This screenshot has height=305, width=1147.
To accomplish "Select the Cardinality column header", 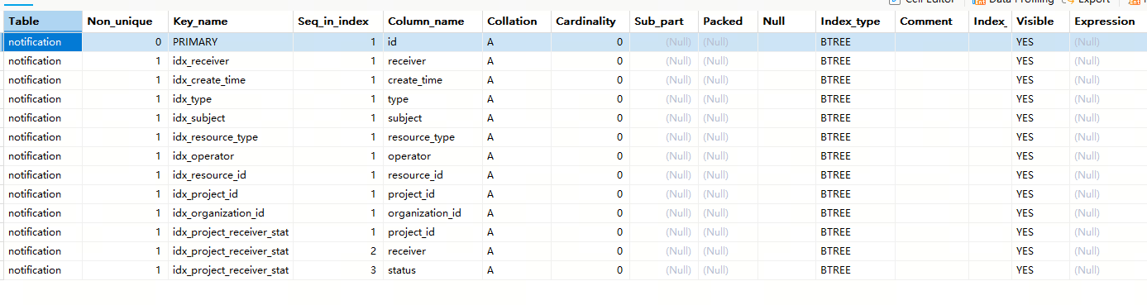I will click(x=590, y=21).
